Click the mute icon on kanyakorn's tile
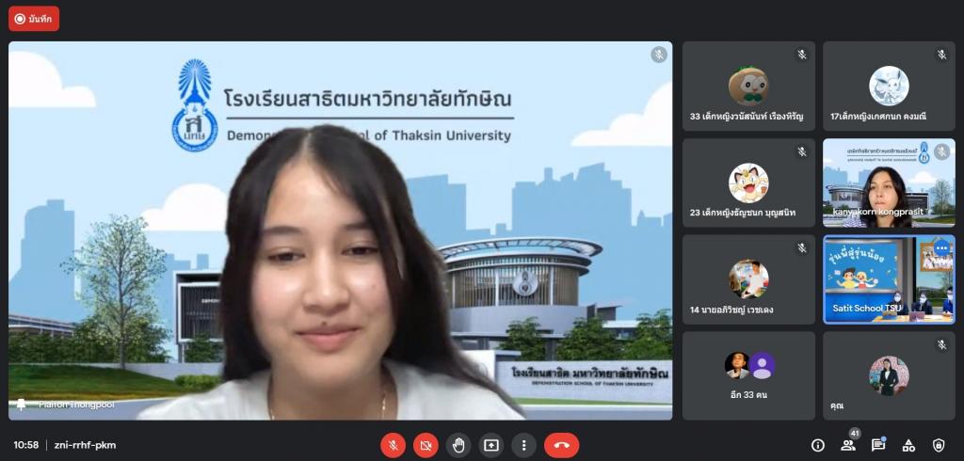964x461 pixels. coord(941,151)
